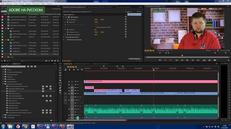Select pink clip on track V5

point(151,81)
